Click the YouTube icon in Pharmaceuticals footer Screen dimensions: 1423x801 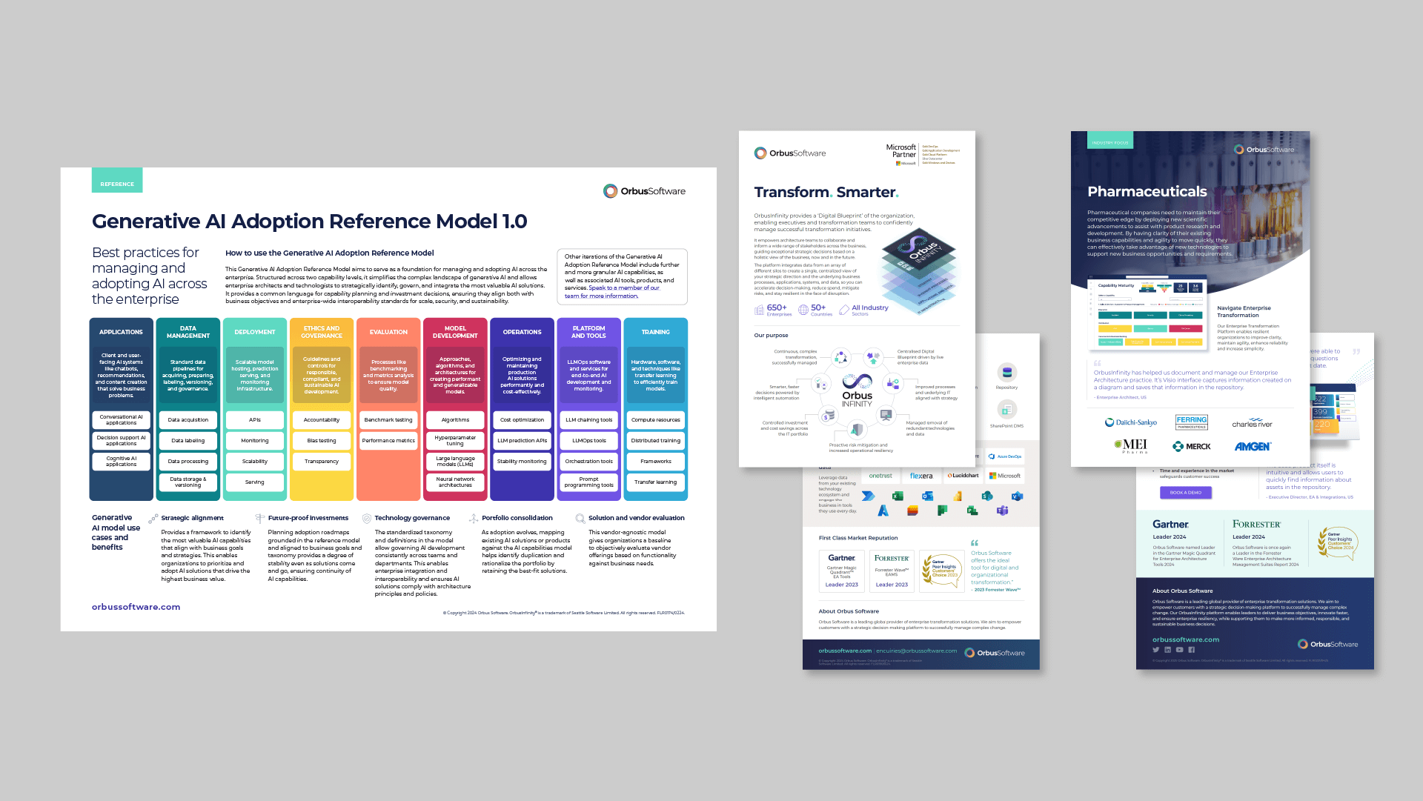[1179, 650]
